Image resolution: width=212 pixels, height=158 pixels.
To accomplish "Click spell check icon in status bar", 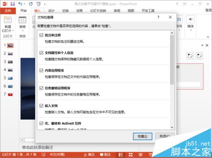I will click(x=44, y=155).
